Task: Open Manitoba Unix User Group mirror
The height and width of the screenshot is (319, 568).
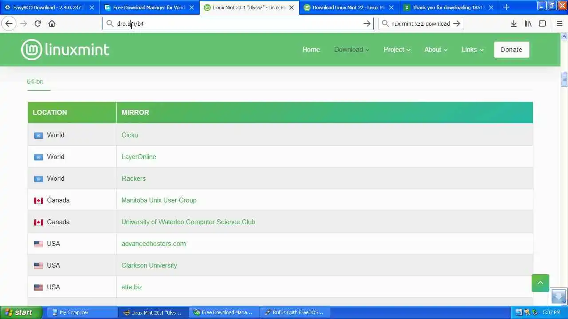Action: pyautogui.click(x=159, y=200)
